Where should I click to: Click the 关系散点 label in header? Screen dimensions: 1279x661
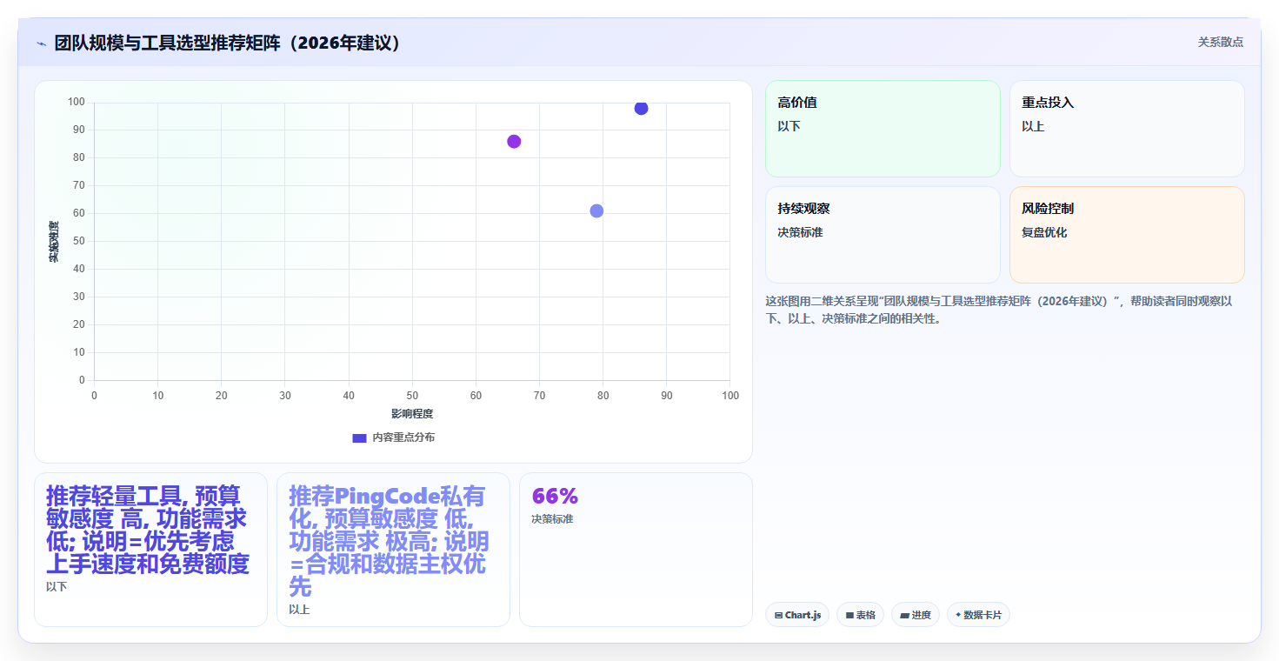point(1221,42)
